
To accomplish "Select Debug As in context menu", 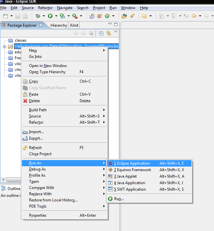I will [64, 169].
